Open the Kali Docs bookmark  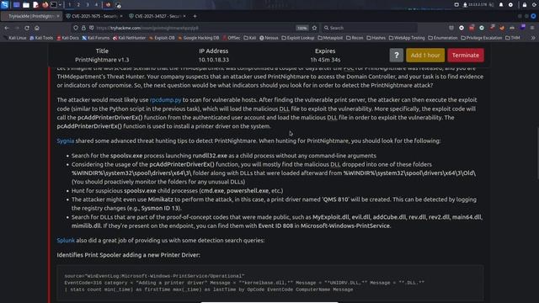(x=67, y=38)
